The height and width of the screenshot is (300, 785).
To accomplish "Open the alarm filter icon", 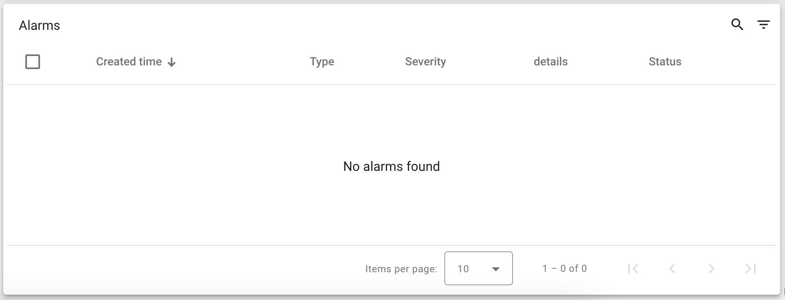I will pyautogui.click(x=763, y=25).
